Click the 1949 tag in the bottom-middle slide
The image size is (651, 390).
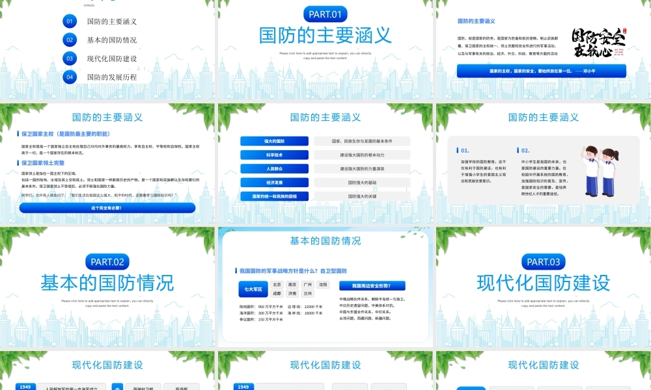(x=243, y=387)
